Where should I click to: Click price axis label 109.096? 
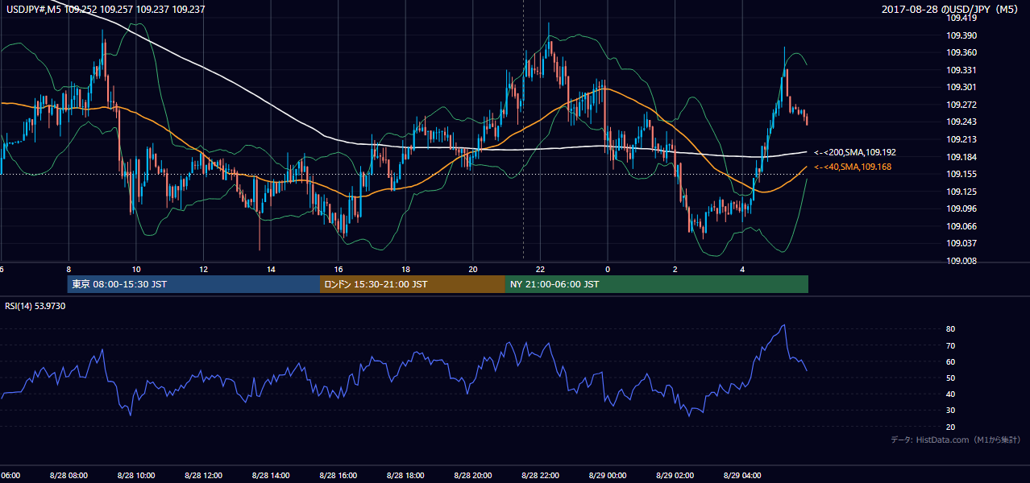pyautogui.click(x=961, y=208)
